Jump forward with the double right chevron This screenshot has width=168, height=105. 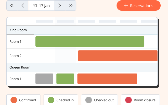click(x=71, y=6)
